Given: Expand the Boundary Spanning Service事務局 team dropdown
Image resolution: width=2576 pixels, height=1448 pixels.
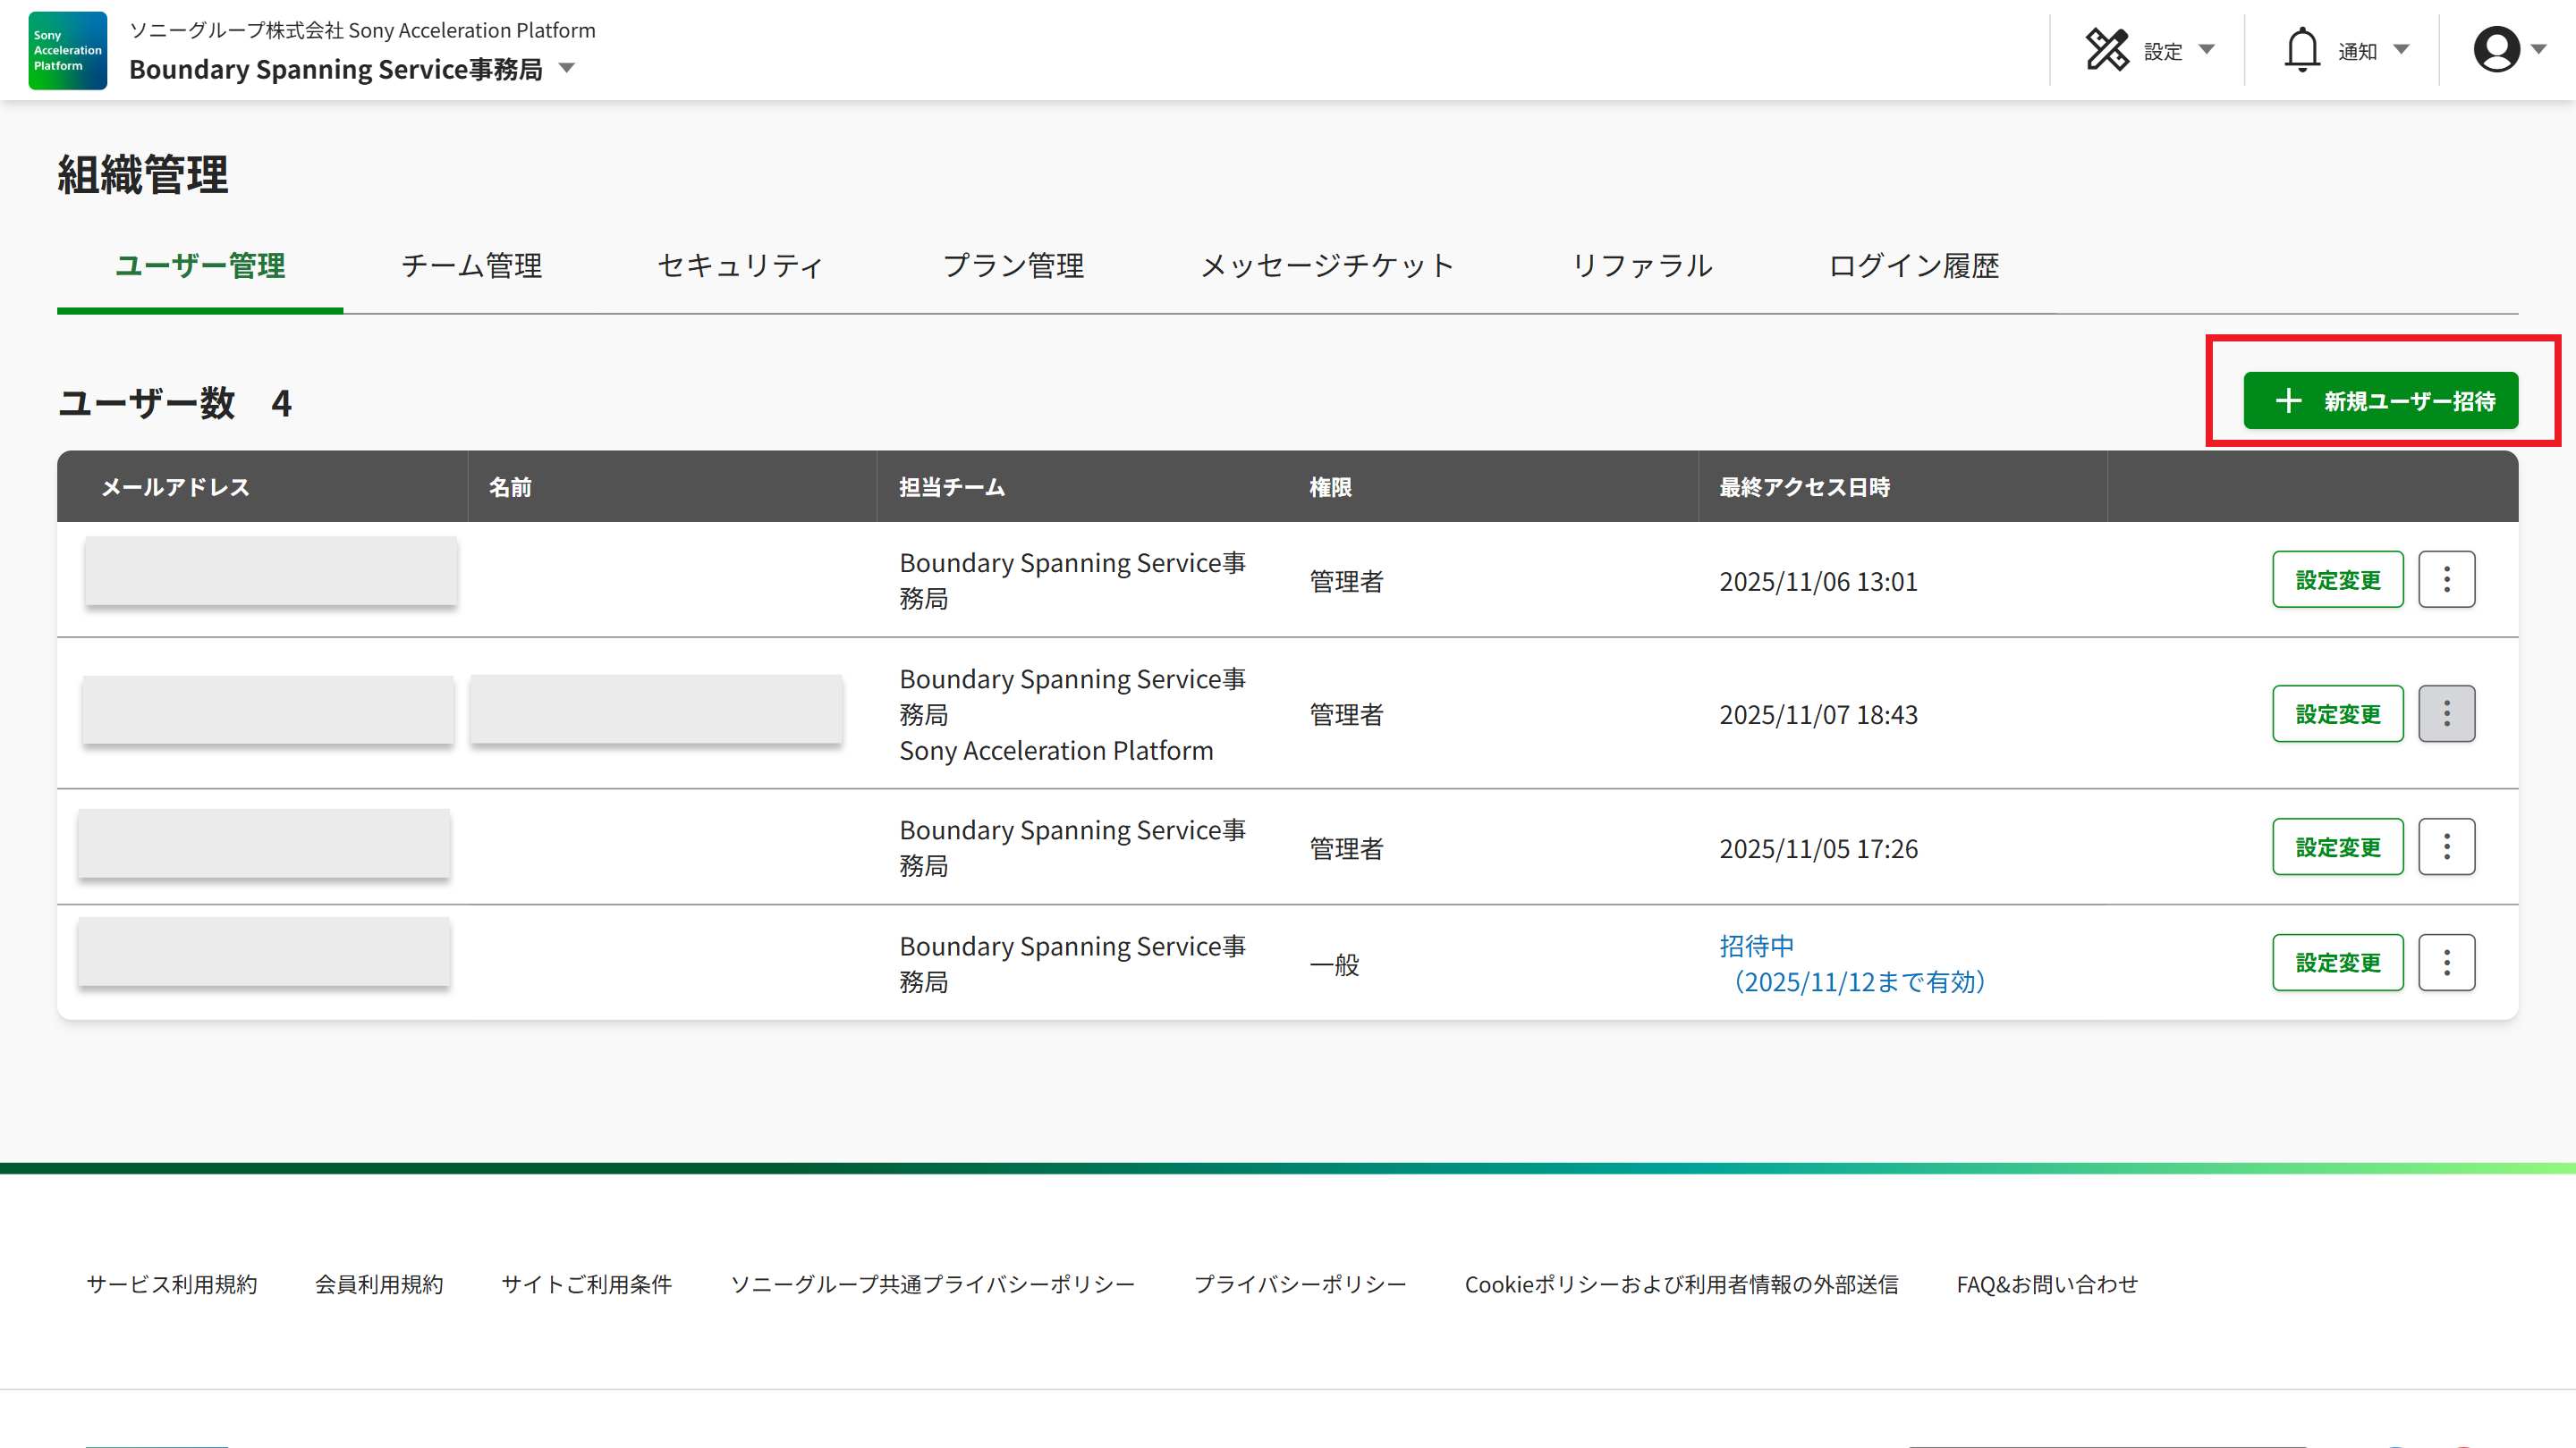Looking at the screenshot, I should [567, 69].
